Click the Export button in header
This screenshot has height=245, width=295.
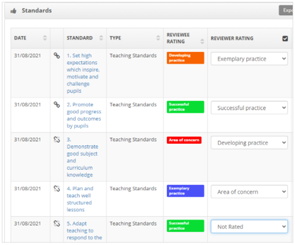[286, 11]
